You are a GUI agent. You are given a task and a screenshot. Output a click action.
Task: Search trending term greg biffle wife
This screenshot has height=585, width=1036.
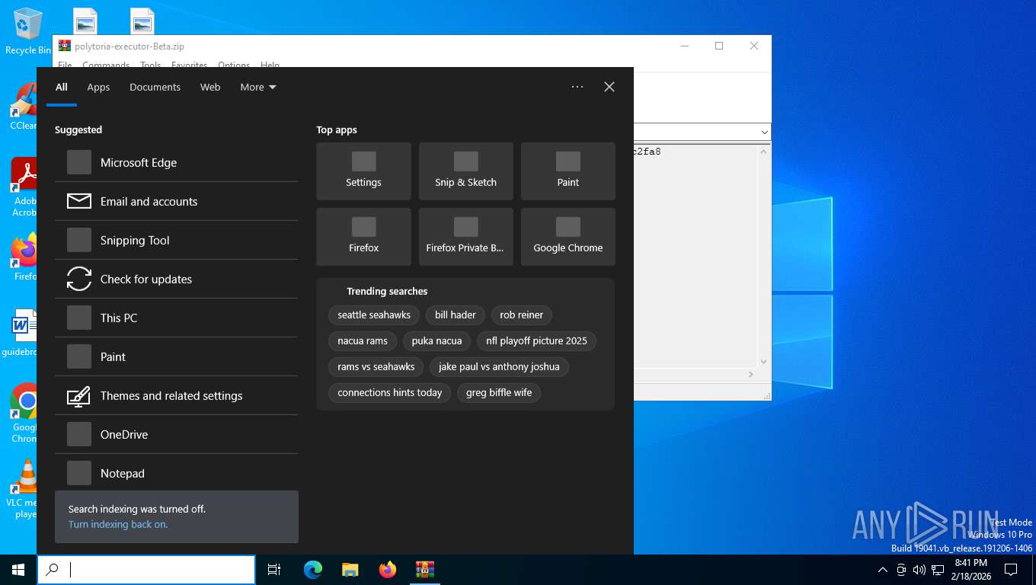pyautogui.click(x=499, y=392)
